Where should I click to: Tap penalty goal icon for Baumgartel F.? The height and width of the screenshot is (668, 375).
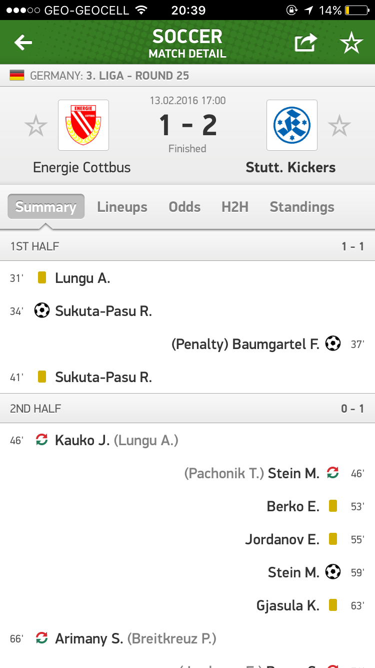(333, 344)
